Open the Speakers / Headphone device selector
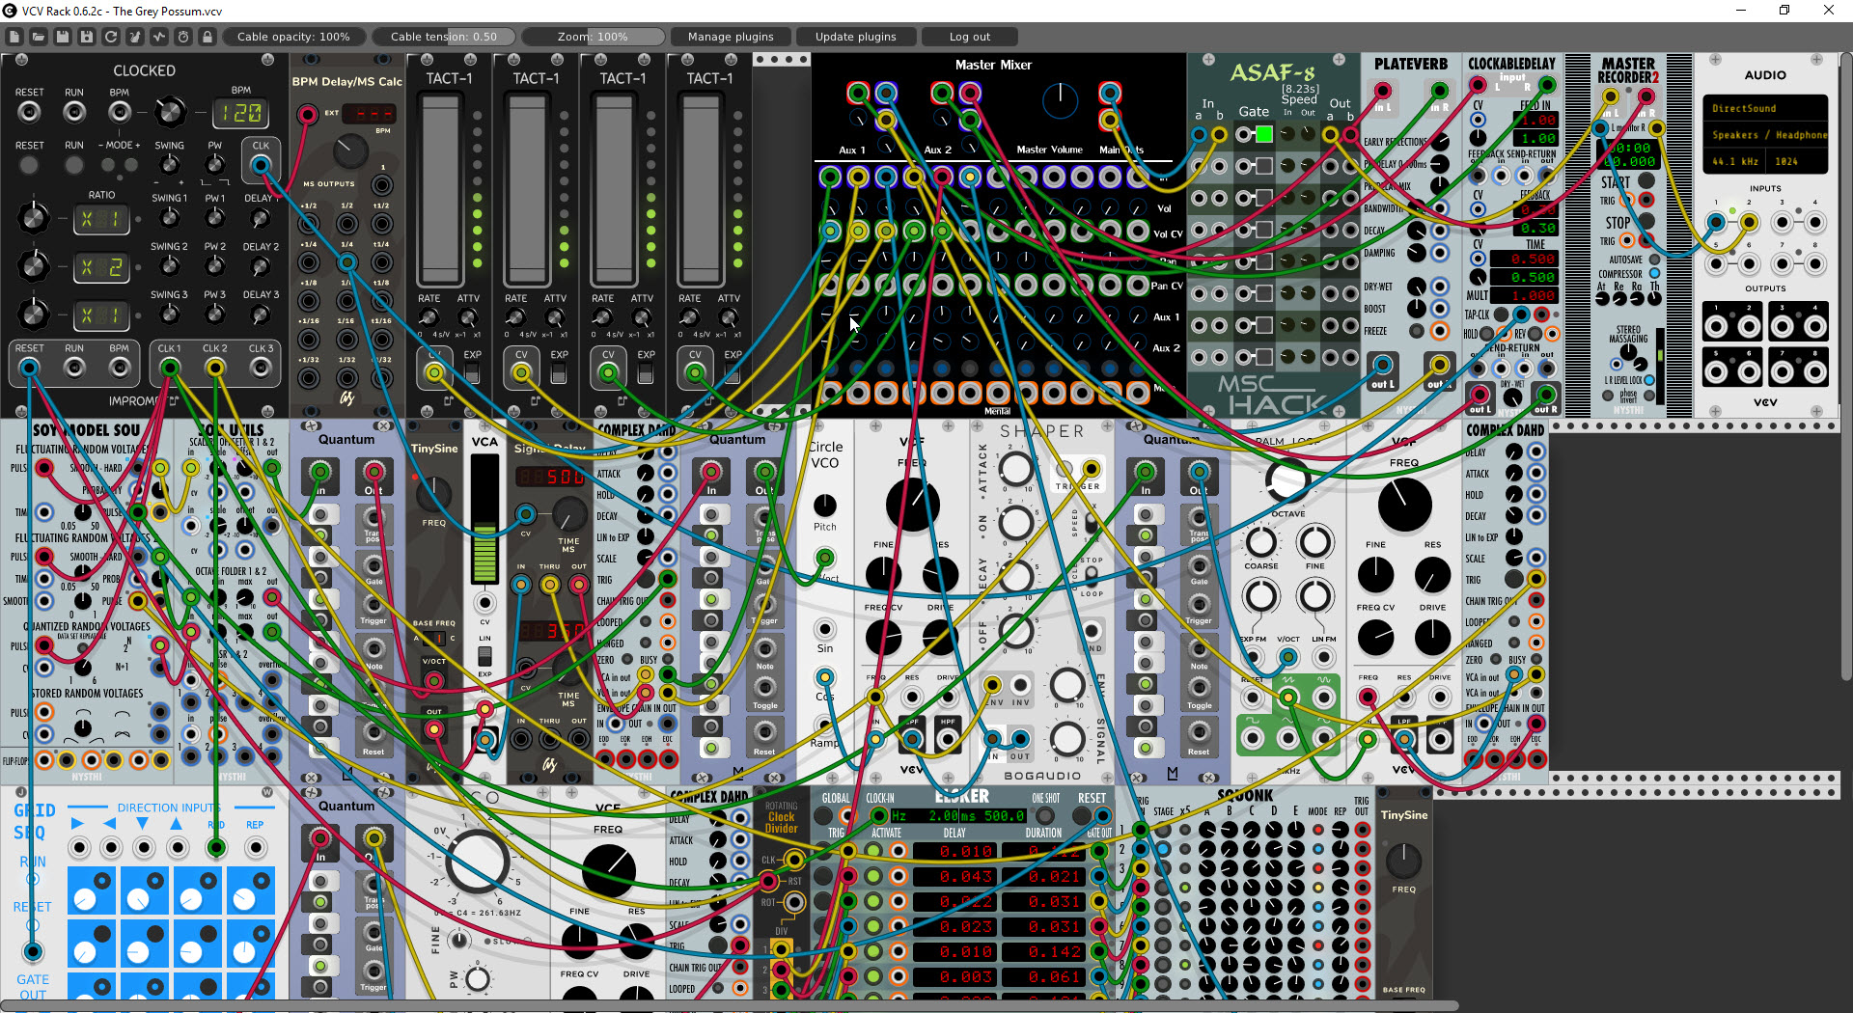The width and height of the screenshot is (1853, 1013). click(x=1764, y=135)
